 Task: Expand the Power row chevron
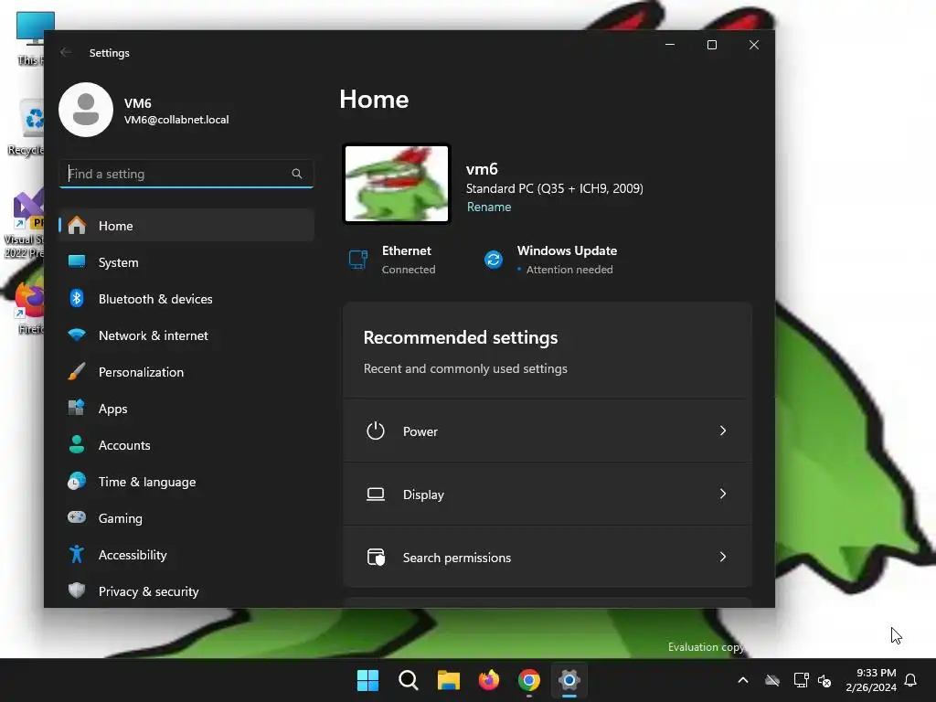[723, 431]
